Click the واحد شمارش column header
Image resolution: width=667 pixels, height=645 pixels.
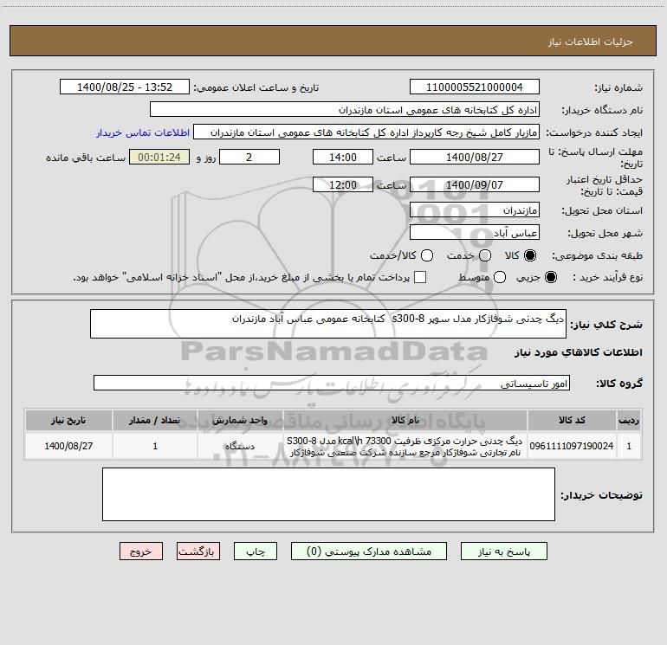(x=240, y=420)
